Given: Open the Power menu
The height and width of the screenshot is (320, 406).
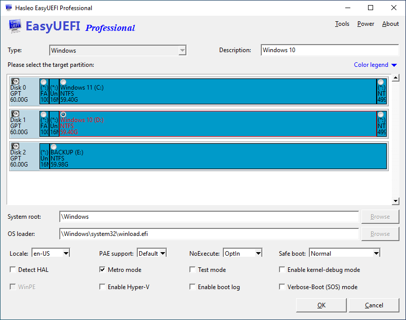Looking at the screenshot, I should coord(366,24).
